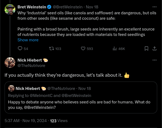Open Bret Weinstein's profile picture
Image resolution: width=162 pixels, height=128 pixels.
[x=10, y=9]
